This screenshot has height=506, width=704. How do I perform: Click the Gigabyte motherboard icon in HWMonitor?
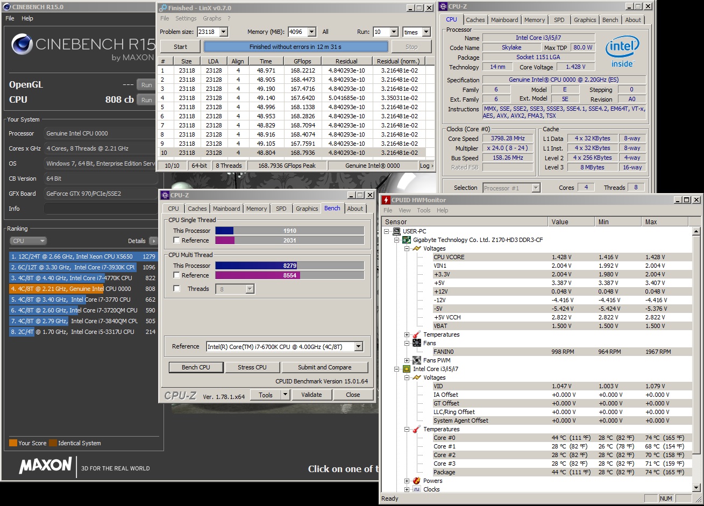pyautogui.click(x=407, y=240)
